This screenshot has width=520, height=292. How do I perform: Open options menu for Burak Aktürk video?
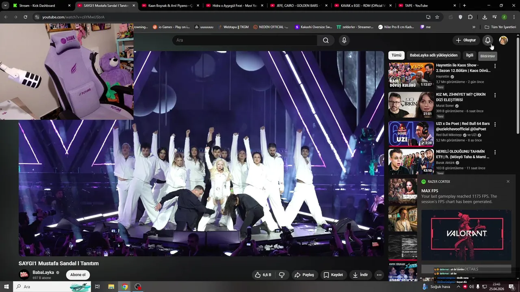pos(495,152)
